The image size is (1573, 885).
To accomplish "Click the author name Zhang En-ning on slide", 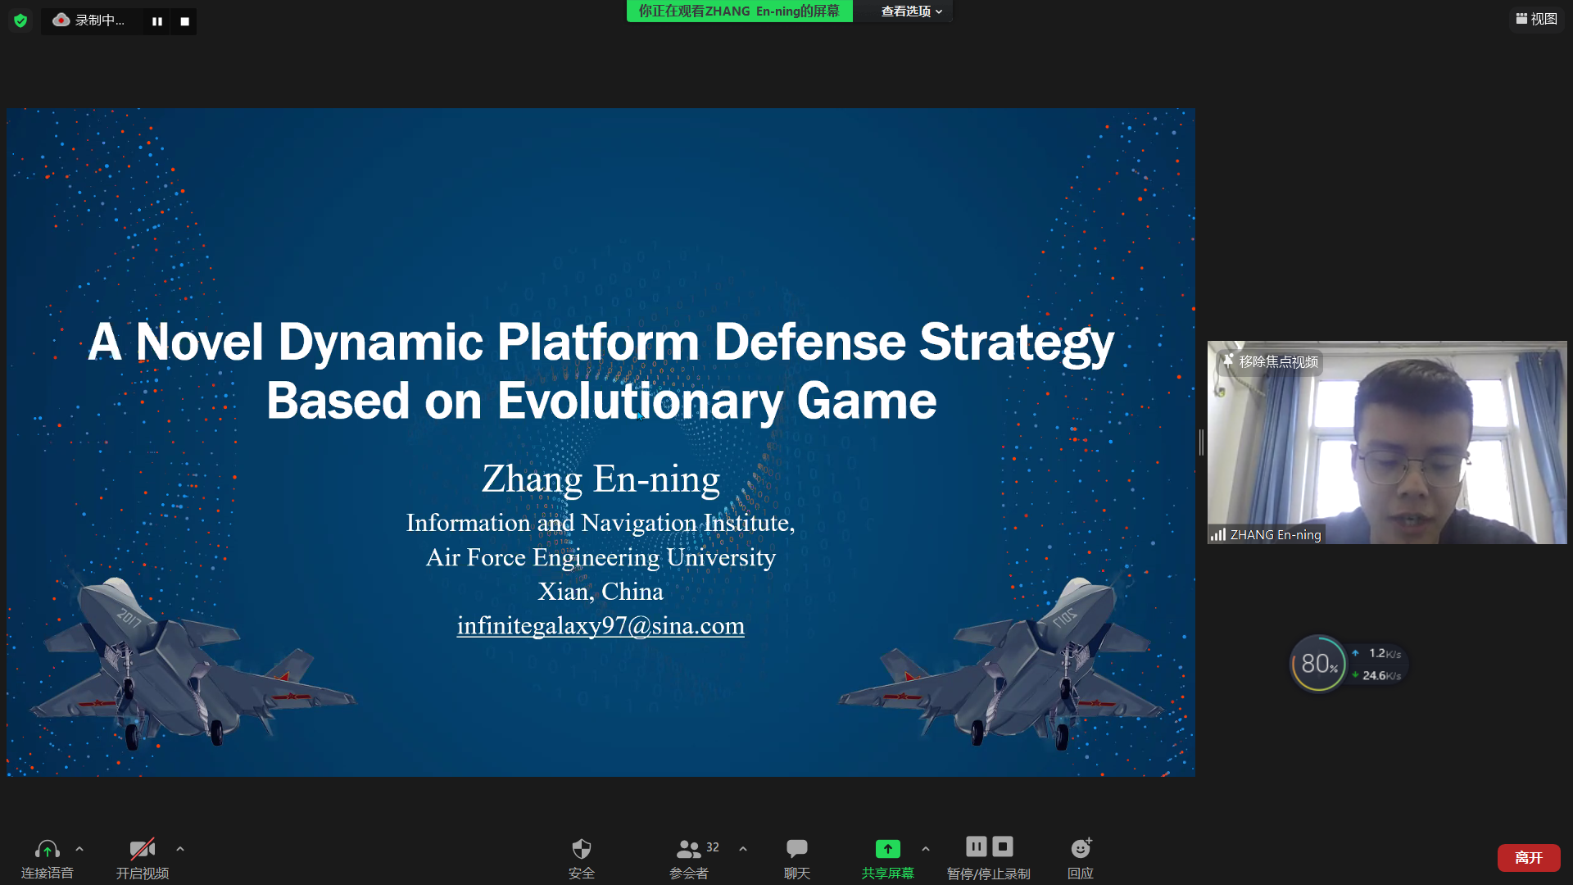I will pyautogui.click(x=601, y=479).
